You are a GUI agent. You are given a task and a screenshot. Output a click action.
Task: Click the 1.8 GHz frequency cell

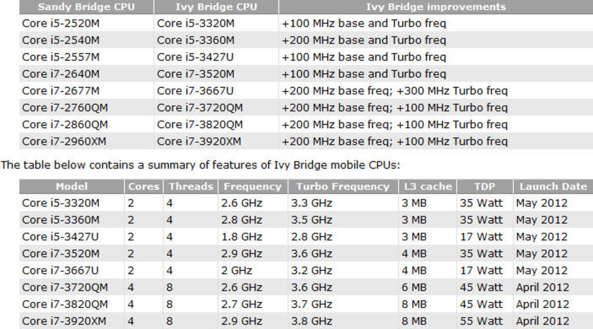tap(241, 237)
